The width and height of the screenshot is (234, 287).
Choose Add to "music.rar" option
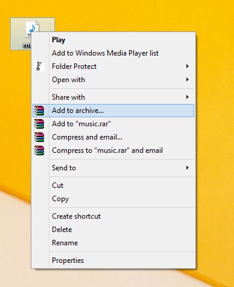pos(113,124)
